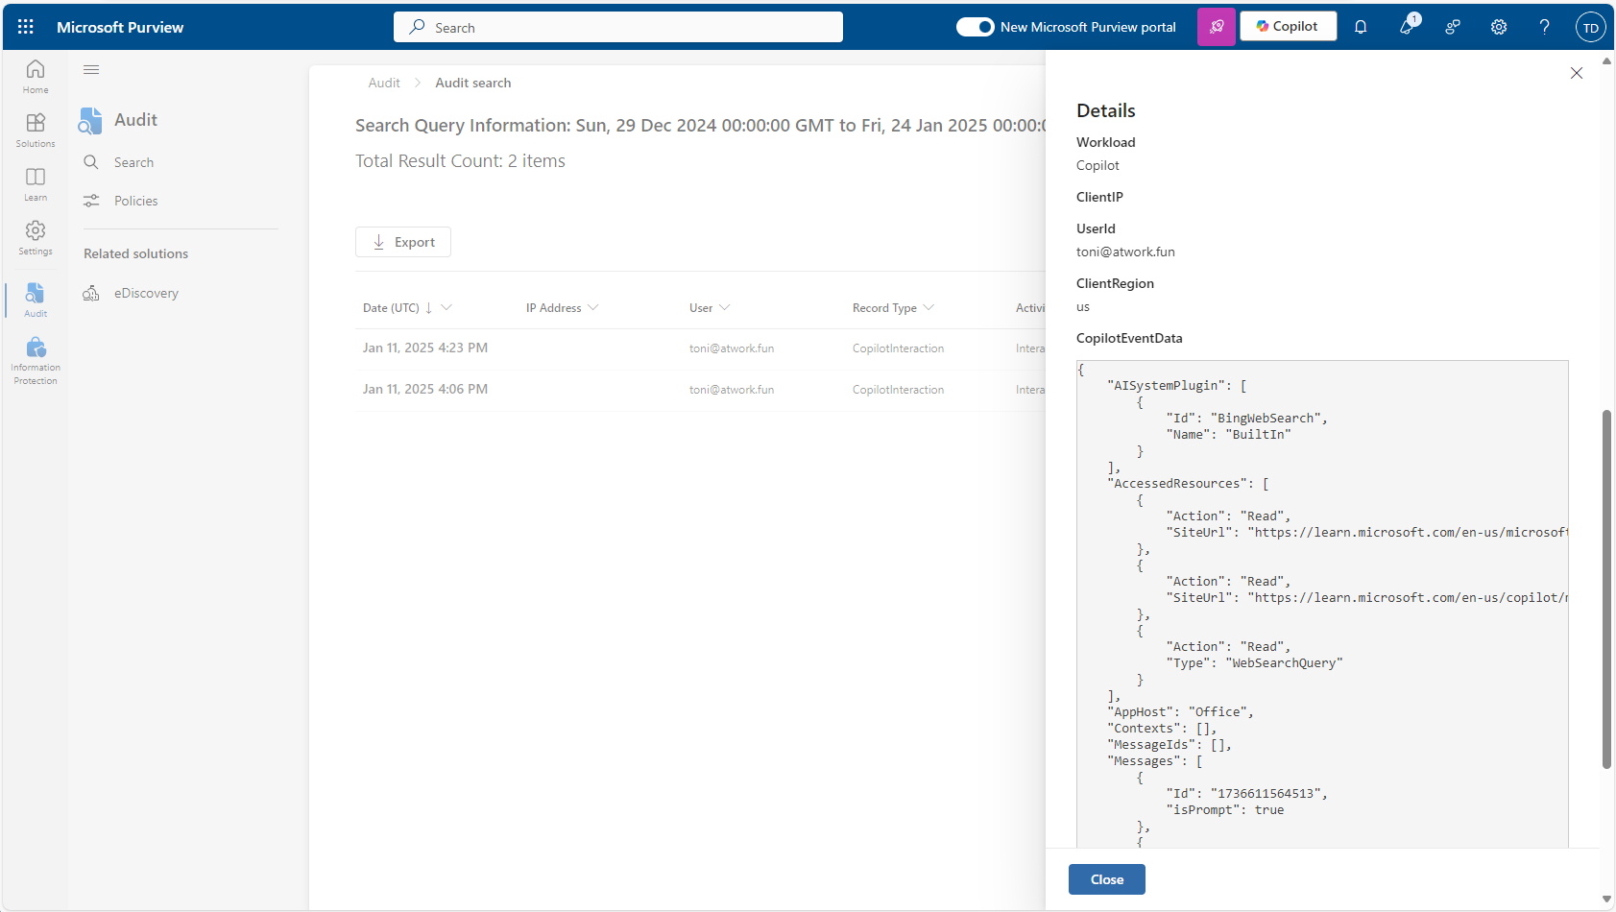Select the Jan 11, 2025 4:23 PM row
The image size is (1616, 912).
click(700, 348)
